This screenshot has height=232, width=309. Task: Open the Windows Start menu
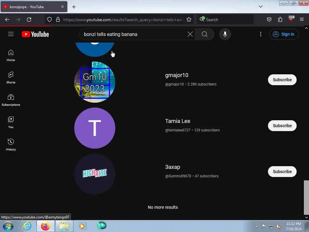click(x=8, y=226)
